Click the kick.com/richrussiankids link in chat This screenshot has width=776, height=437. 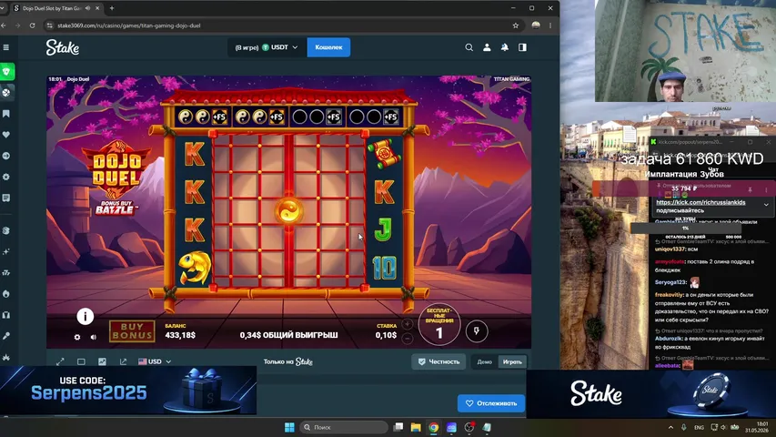pos(700,203)
